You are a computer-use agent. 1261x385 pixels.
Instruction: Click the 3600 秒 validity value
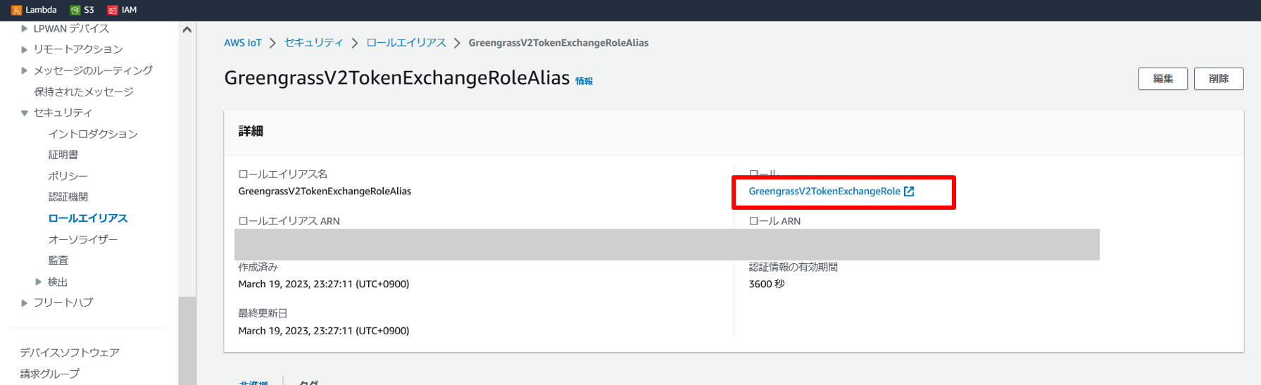point(767,284)
